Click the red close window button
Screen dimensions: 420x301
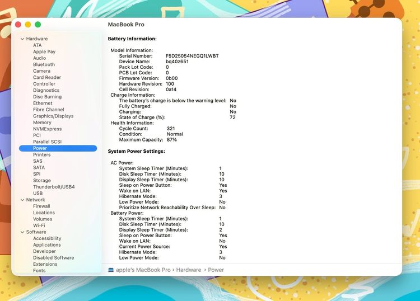coord(18,25)
